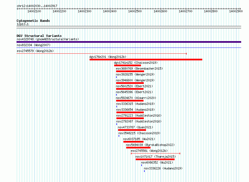Open nsv1071017 (Thareja2015) label
249x182 pixels.
pyautogui.click(x=156, y=157)
